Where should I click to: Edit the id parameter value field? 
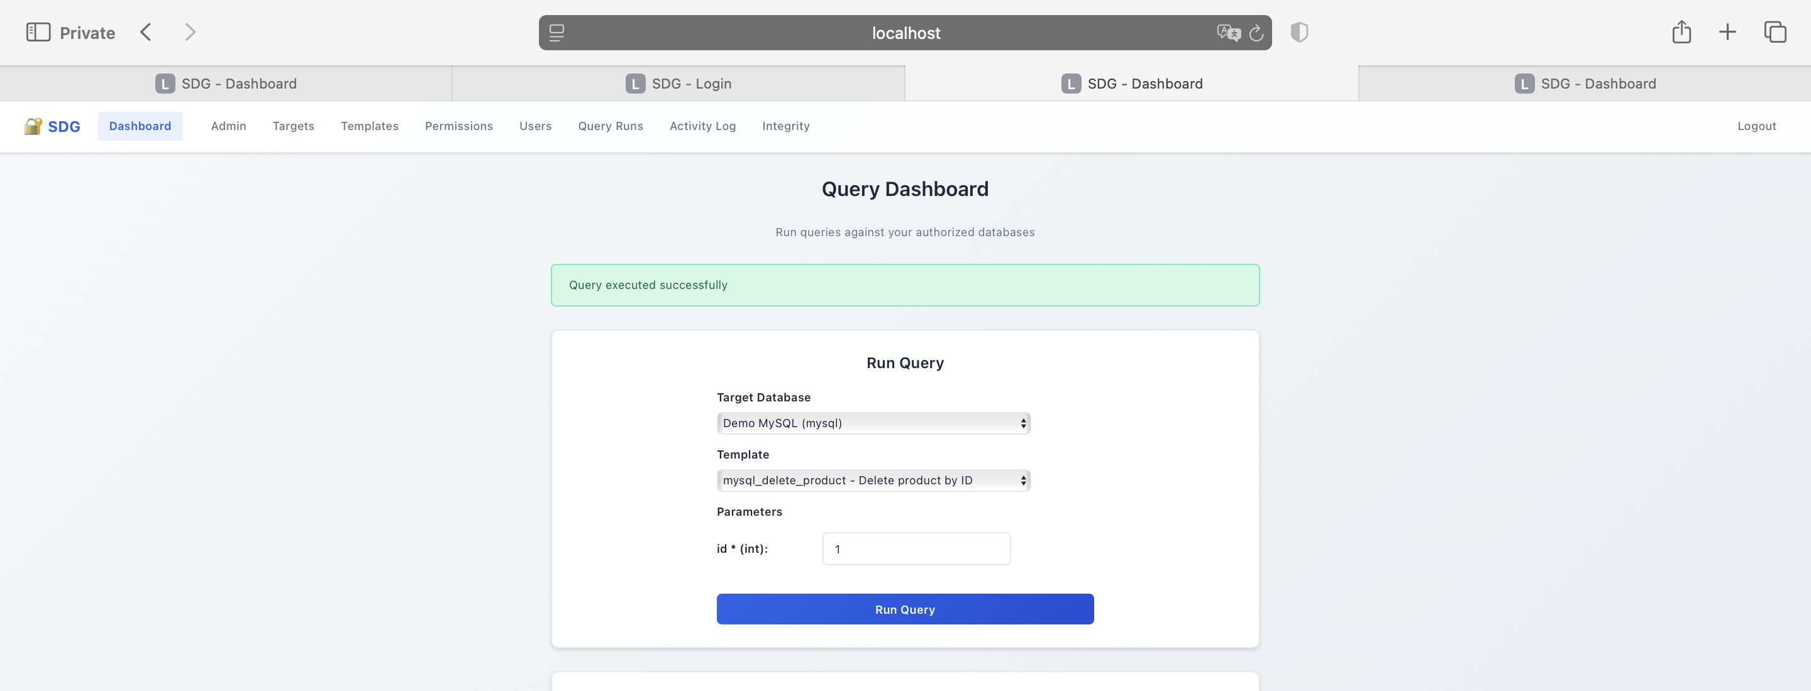tap(916, 548)
